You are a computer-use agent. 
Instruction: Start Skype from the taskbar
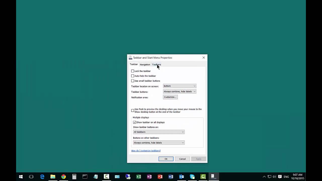coord(192,177)
